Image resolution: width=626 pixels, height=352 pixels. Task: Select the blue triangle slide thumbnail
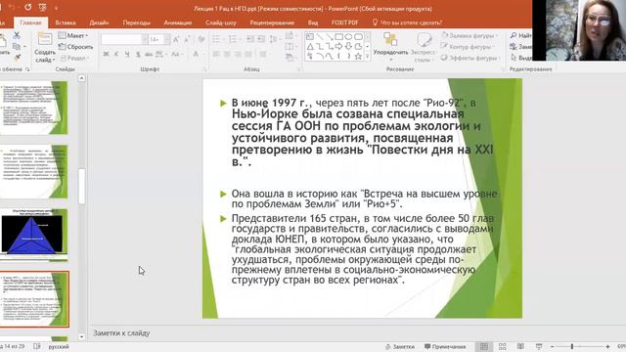coord(34,235)
